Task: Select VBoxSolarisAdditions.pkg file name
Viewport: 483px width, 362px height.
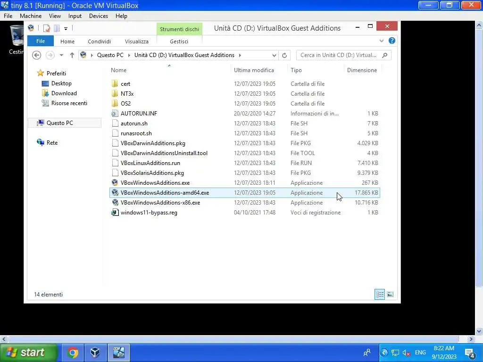Action: pyautogui.click(x=152, y=173)
